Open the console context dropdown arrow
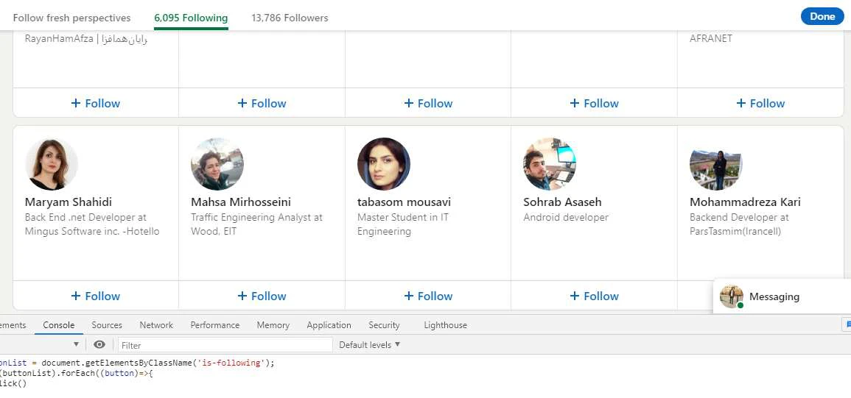The width and height of the screenshot is (851, 398). click(x=76, y=344)
